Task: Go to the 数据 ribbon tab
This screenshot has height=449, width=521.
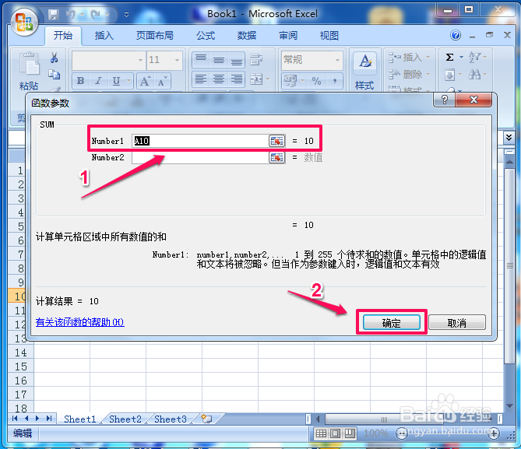Action: tap(247, 35)
